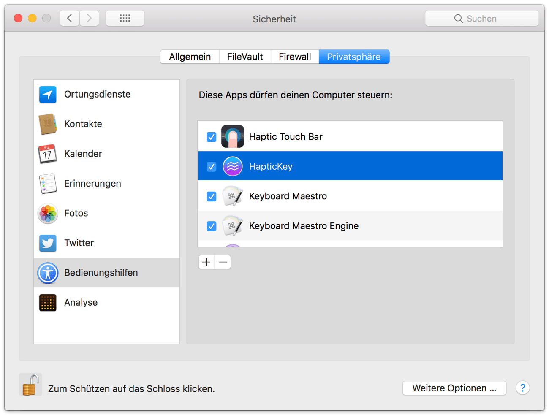This screenshot has height=415, width=549.
Task: Click the lock icon to protect settings
Action: (x=30, y=385)
